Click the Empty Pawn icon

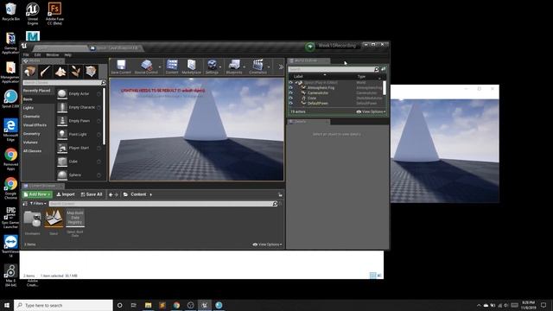coord(62,121)
